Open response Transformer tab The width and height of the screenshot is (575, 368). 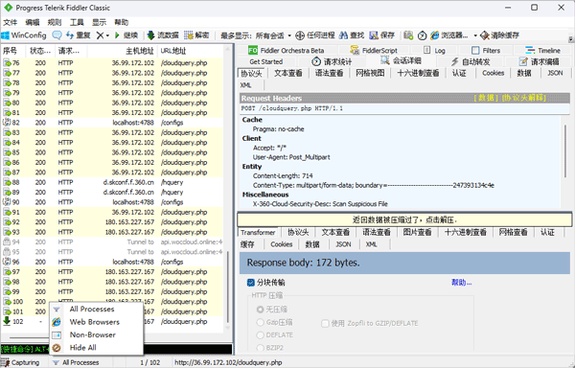[x=258, y=232]
